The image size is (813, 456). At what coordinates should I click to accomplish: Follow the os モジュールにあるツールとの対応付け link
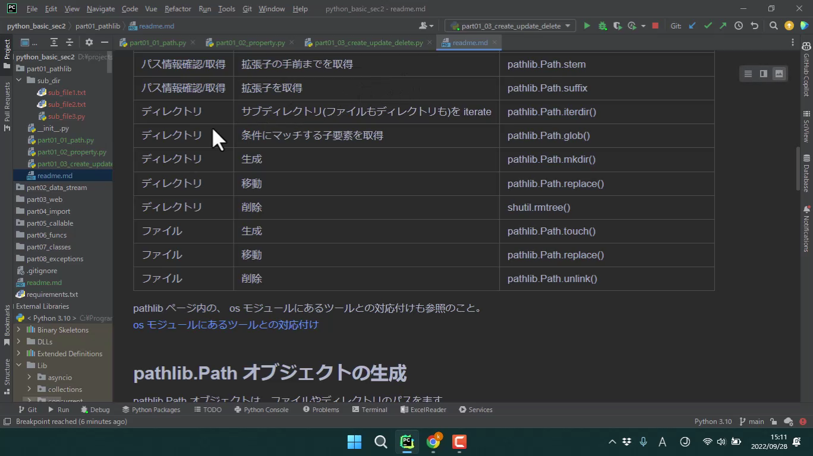tap(226, 325)
